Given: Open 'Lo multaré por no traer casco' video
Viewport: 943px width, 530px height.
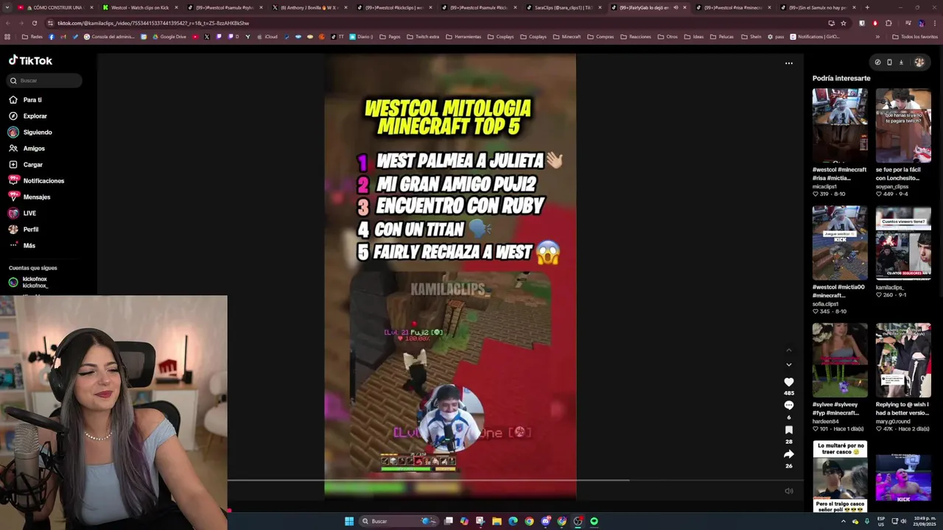Looking at the screenshot, I should point(840,476).
